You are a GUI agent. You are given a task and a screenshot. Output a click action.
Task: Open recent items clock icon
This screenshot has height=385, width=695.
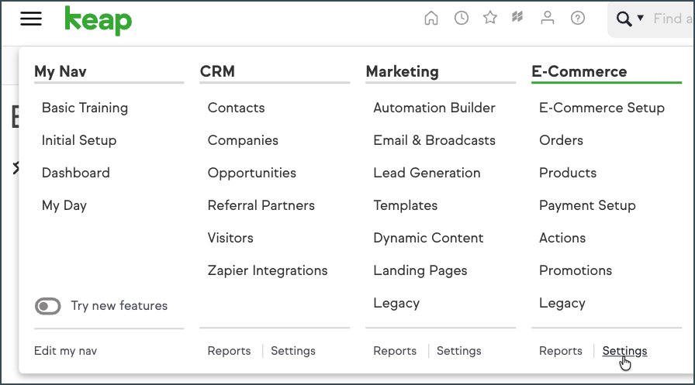[x=462, y=18]
